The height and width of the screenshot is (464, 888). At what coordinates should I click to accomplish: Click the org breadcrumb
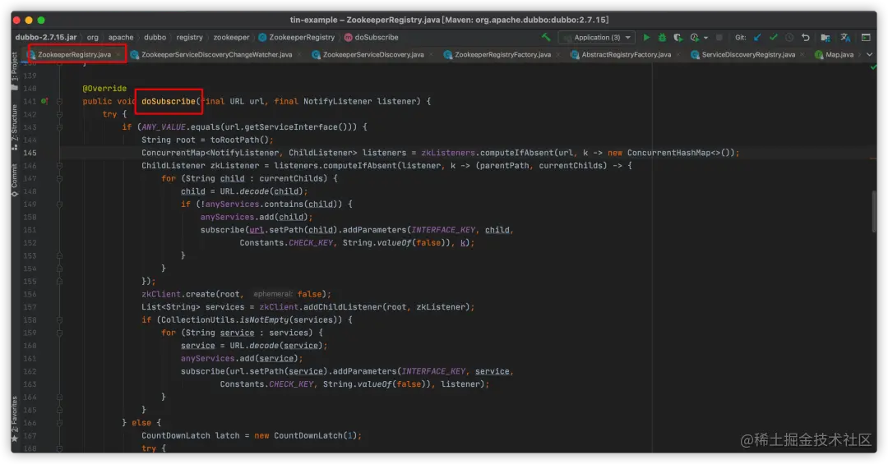pyautogui.click(x=92, y=37)
